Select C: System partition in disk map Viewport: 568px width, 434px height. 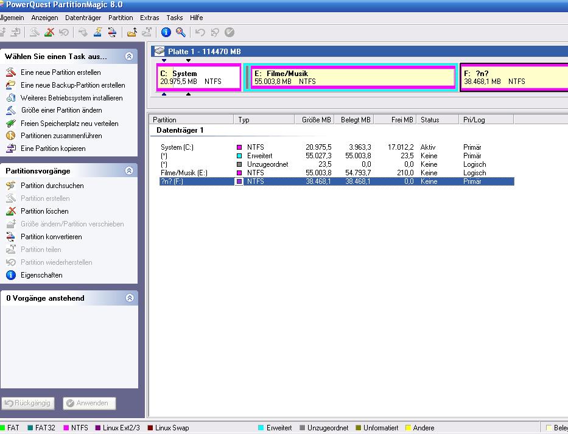pos(199,77)
